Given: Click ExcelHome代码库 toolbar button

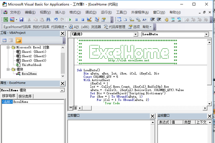Looking at the screenshot, I should click(17, 27).
